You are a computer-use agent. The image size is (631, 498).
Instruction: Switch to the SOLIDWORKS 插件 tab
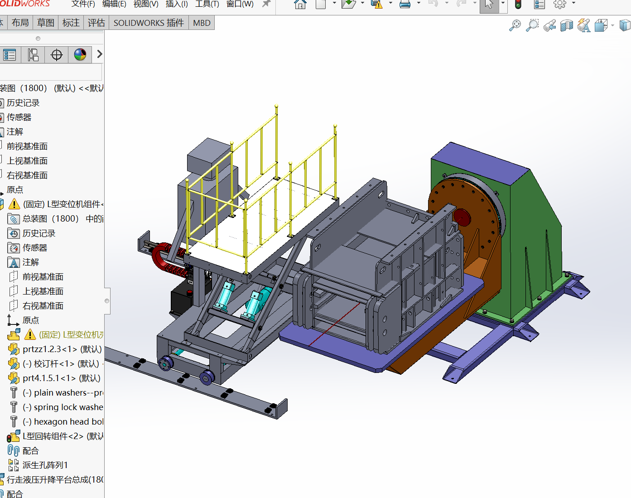pos(149,23)
